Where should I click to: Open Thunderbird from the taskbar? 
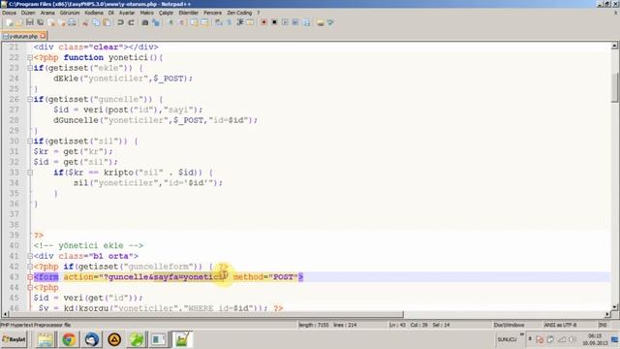click(x=92, y=339)
